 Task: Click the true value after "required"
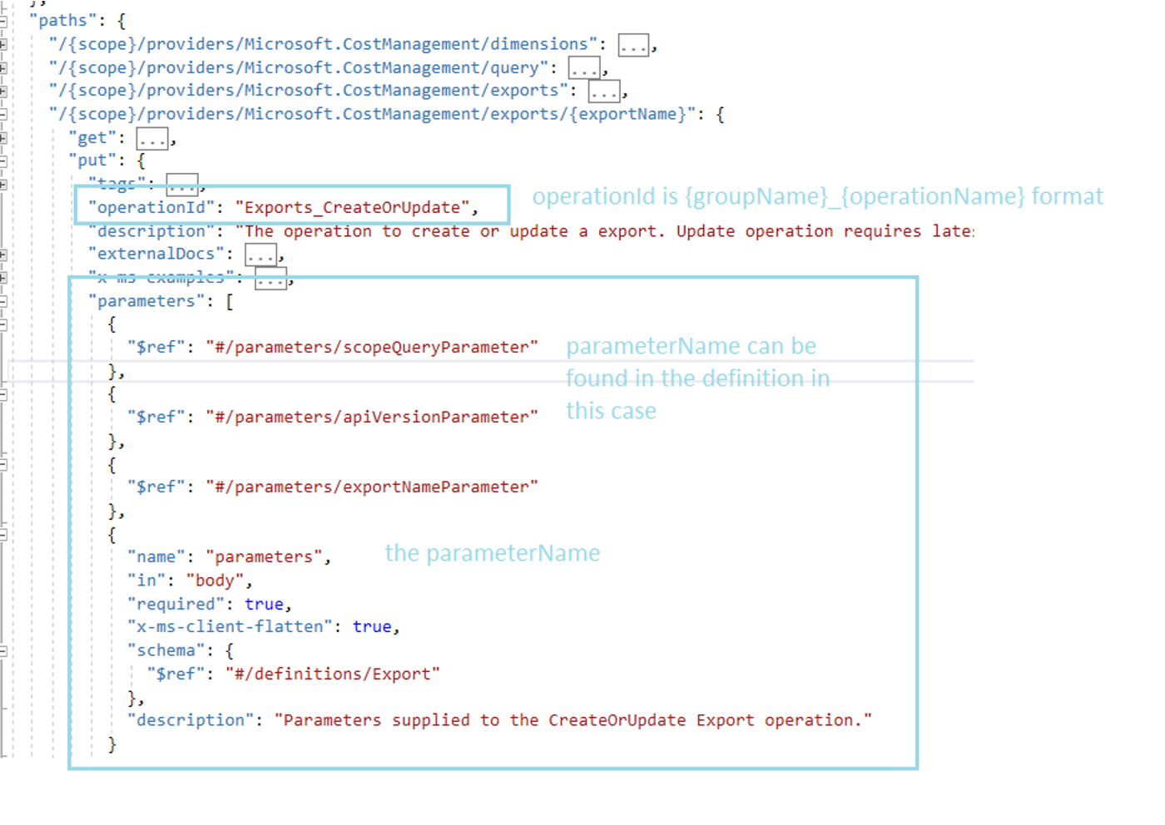264,604
